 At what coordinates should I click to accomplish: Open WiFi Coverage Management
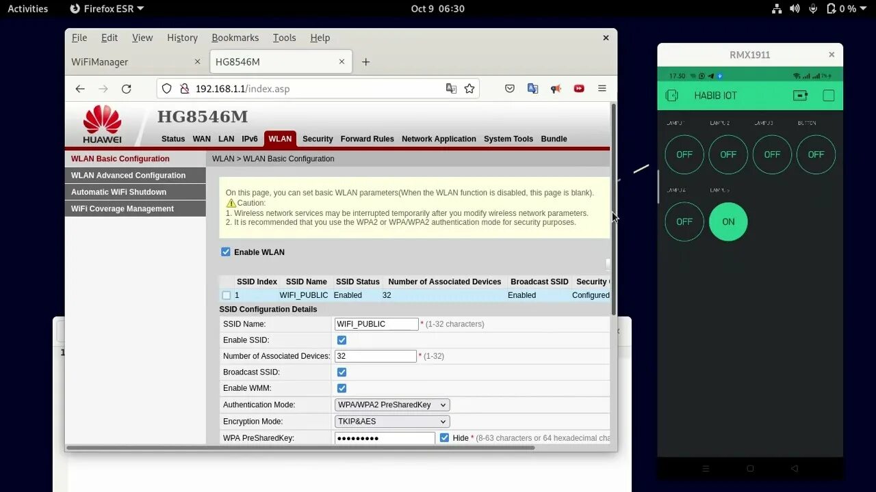point(136,209)
